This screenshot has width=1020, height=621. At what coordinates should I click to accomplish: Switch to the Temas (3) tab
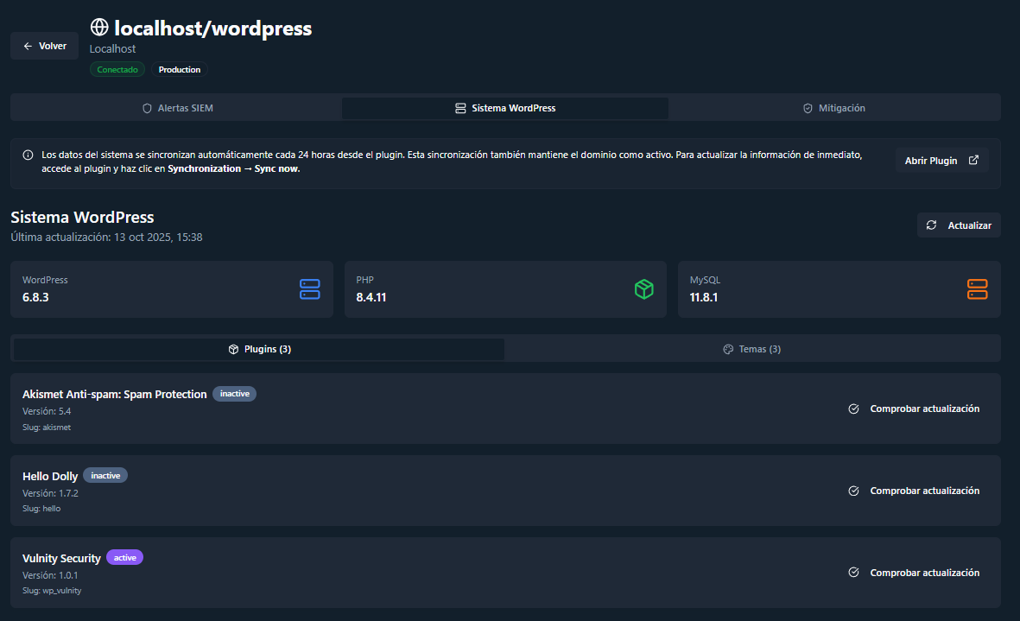752,349
